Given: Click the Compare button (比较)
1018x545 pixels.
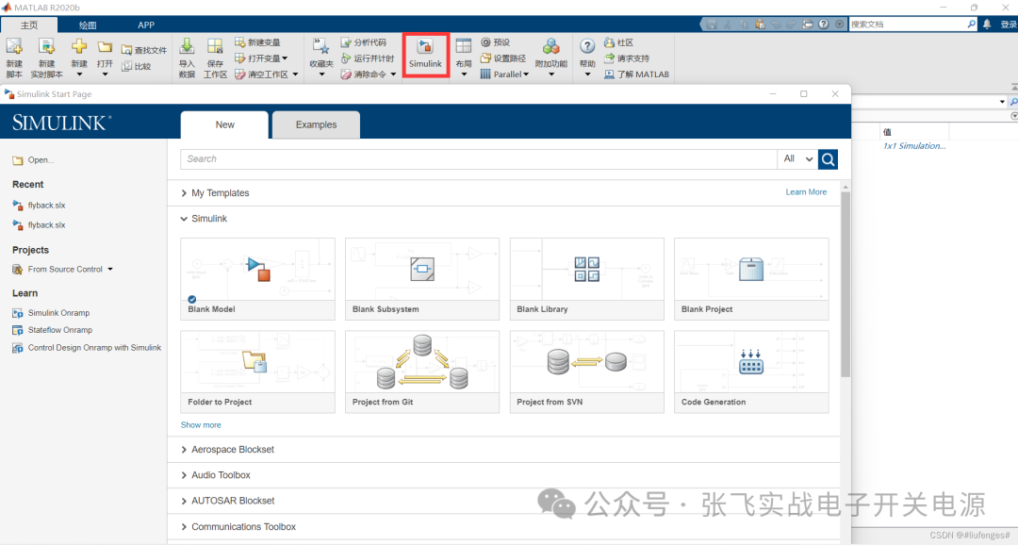Looking at the screenshot, I should pos(137,66).
